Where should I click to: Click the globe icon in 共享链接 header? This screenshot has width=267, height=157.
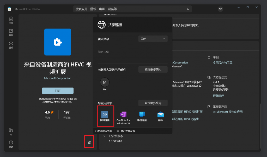click(x=101, y=25)
